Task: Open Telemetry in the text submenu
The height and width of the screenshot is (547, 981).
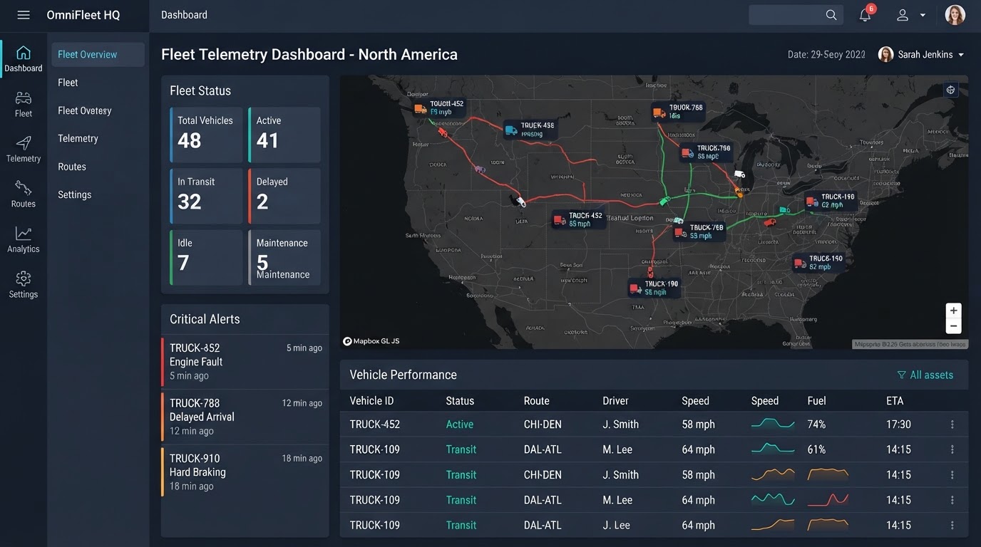Action: point(78,139)
